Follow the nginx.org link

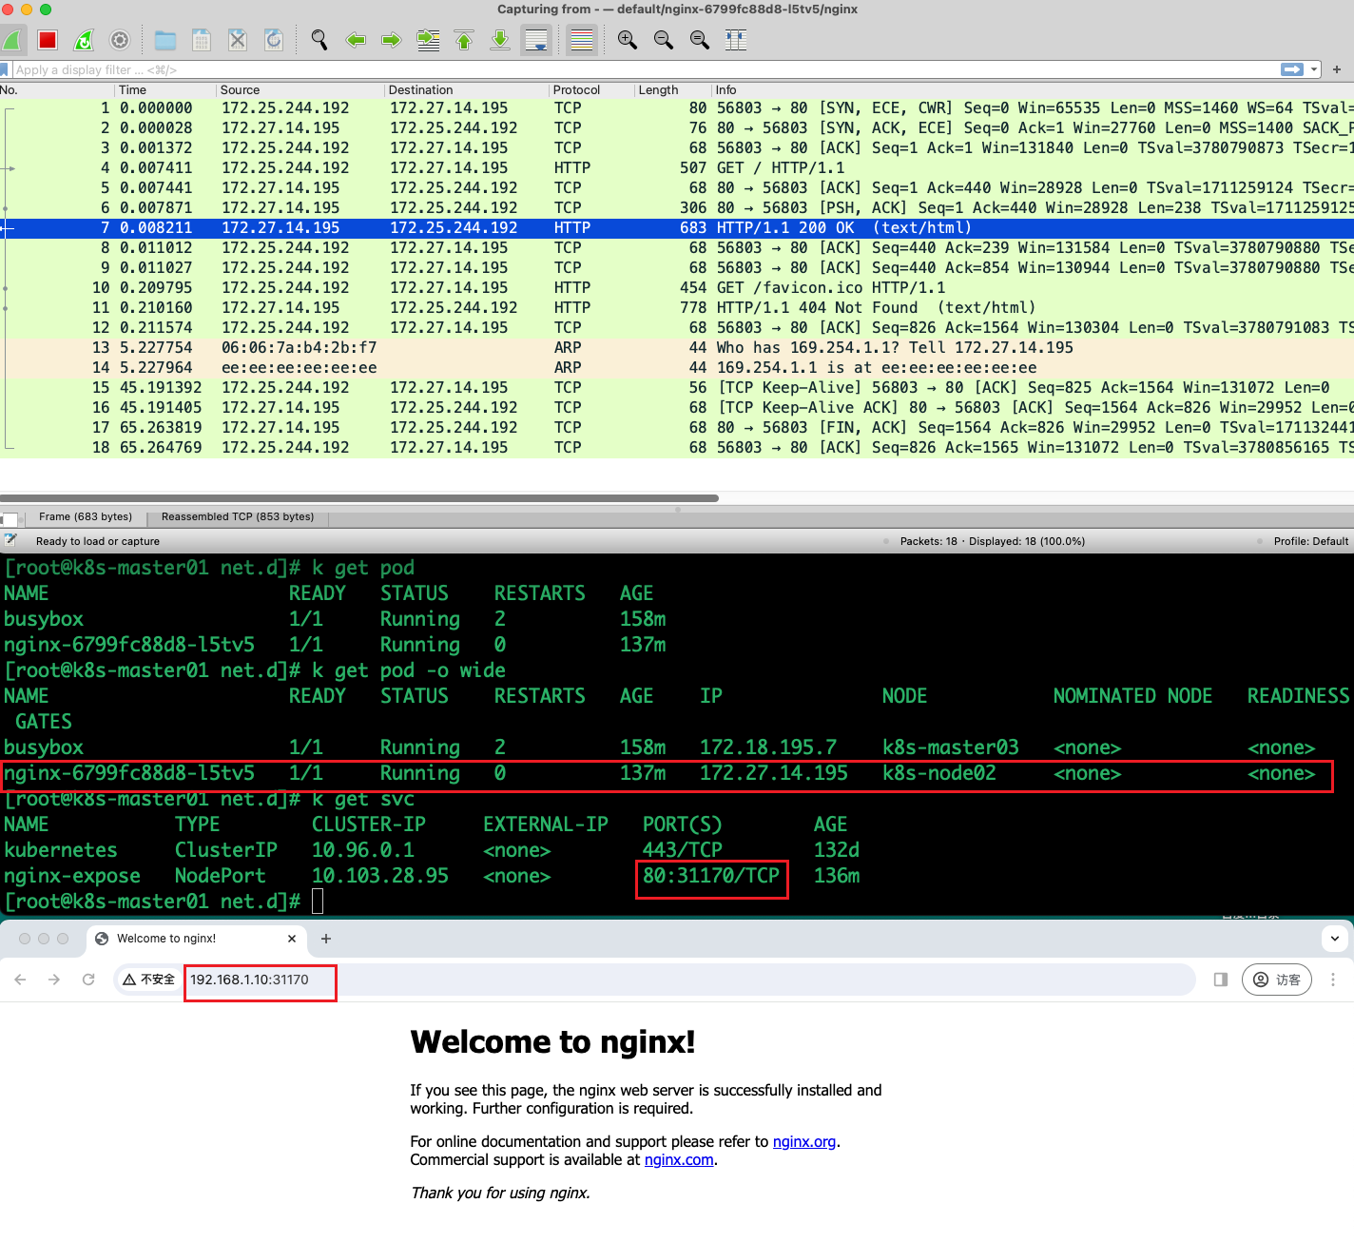(804, 1141)
